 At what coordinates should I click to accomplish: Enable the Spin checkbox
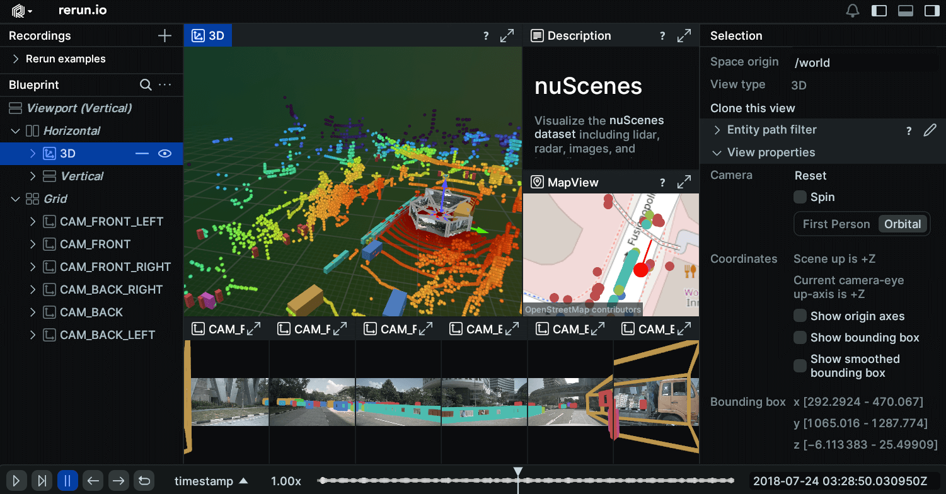click(x=800, y=197)
